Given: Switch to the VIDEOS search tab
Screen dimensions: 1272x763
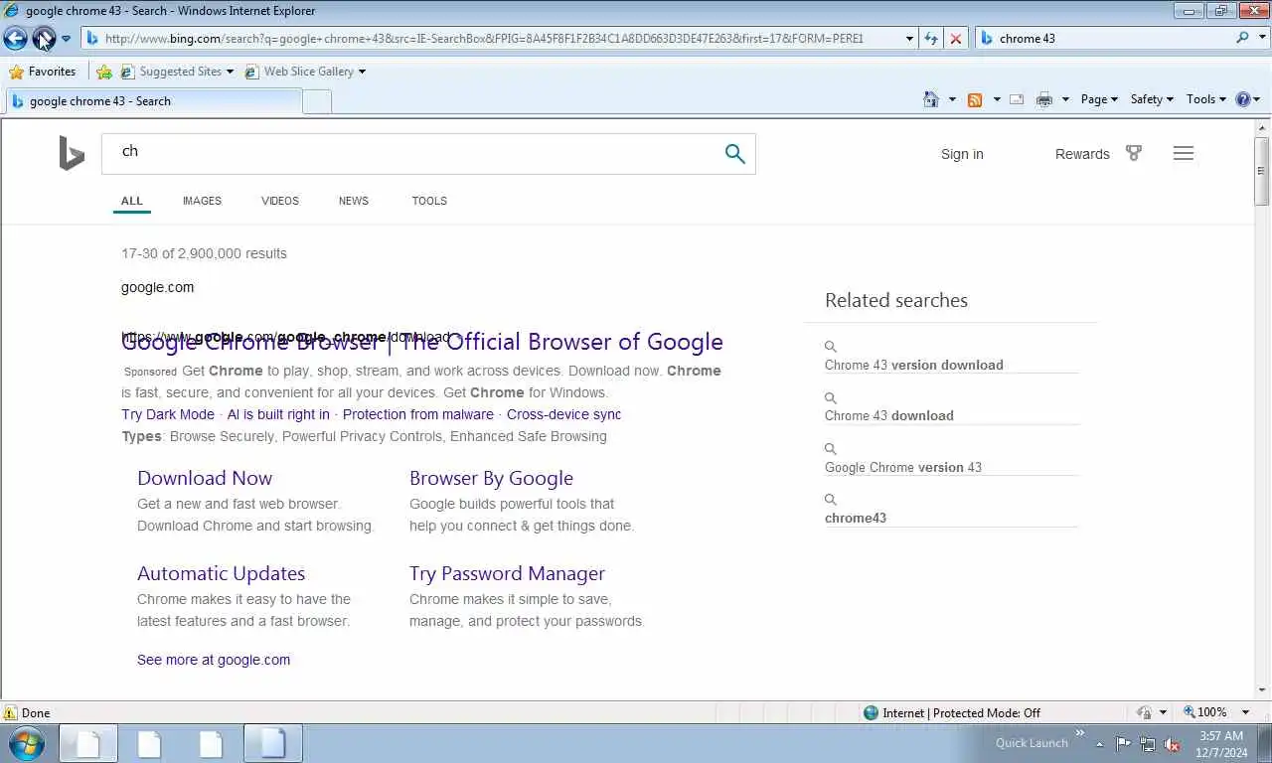Looking at the screenshot, I should pyautogui.click(x=280, y=201).
